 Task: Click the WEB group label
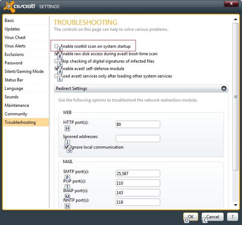(x=67, y=112)
